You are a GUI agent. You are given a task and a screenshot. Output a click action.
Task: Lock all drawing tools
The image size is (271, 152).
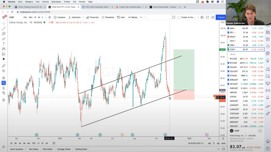(x=4, y=88)
